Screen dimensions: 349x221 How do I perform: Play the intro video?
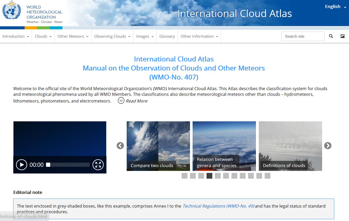[x=21, y=165]
